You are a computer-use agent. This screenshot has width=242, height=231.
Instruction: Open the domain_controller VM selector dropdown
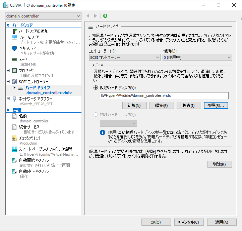[43, 16]
